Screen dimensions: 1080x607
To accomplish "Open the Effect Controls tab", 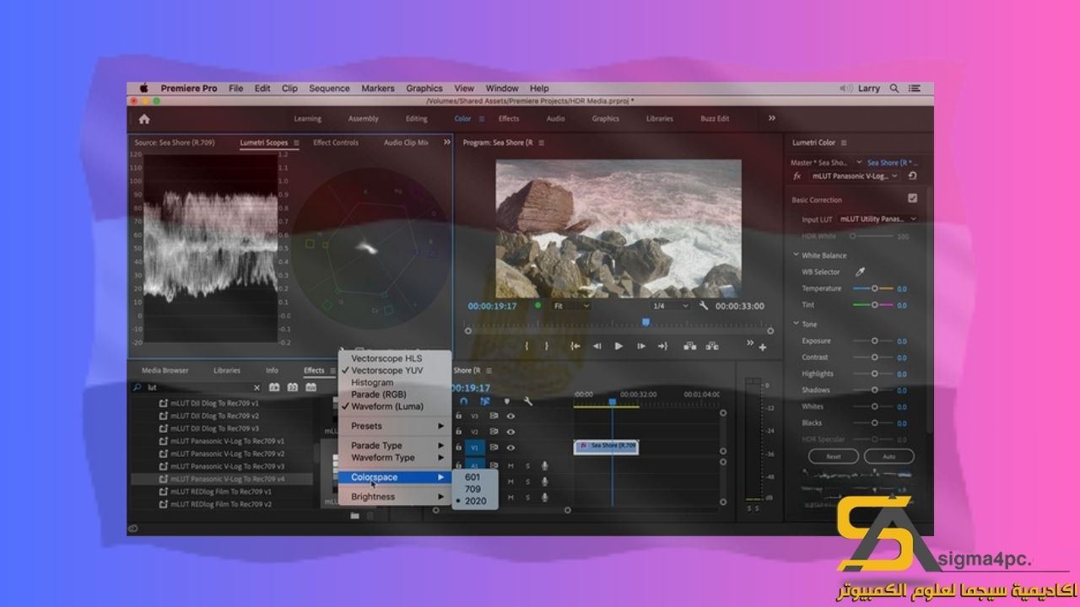I will [x=336, y=142].
